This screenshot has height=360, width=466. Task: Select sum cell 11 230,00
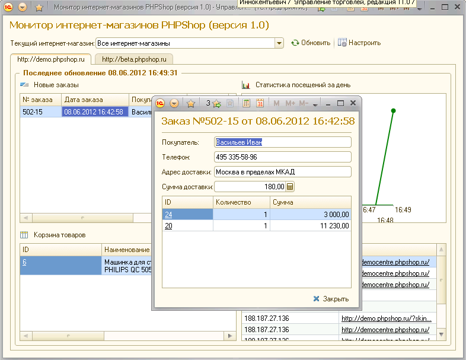coord(311,225)
